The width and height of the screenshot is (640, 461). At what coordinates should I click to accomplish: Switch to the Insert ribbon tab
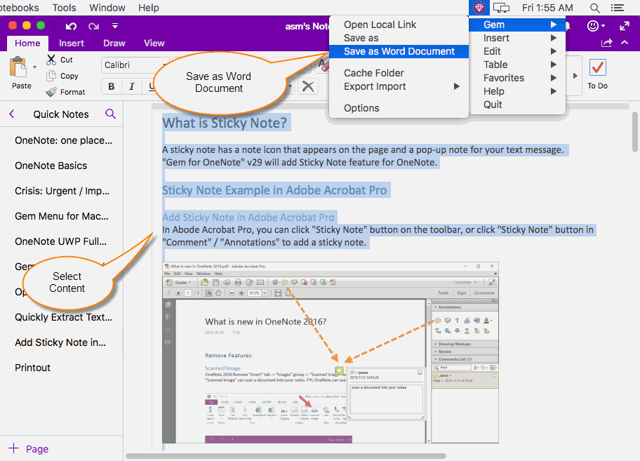point(72,44)
